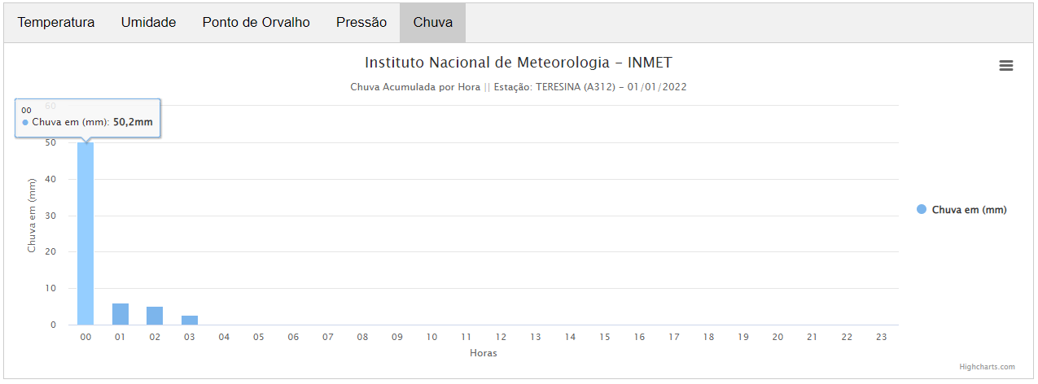Click the Chuva em (mm) y-axis title
Screen dimensions: 1038x384
pos(32,216)
